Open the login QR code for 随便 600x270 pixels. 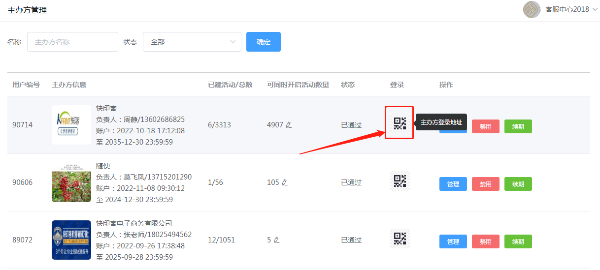coord(400,181)
